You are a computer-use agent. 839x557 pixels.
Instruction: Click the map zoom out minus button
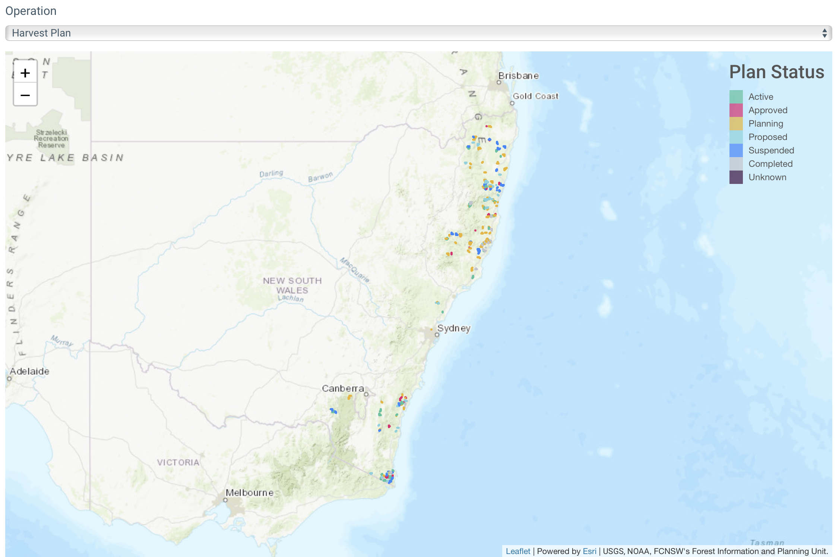(x=25, y=95)
